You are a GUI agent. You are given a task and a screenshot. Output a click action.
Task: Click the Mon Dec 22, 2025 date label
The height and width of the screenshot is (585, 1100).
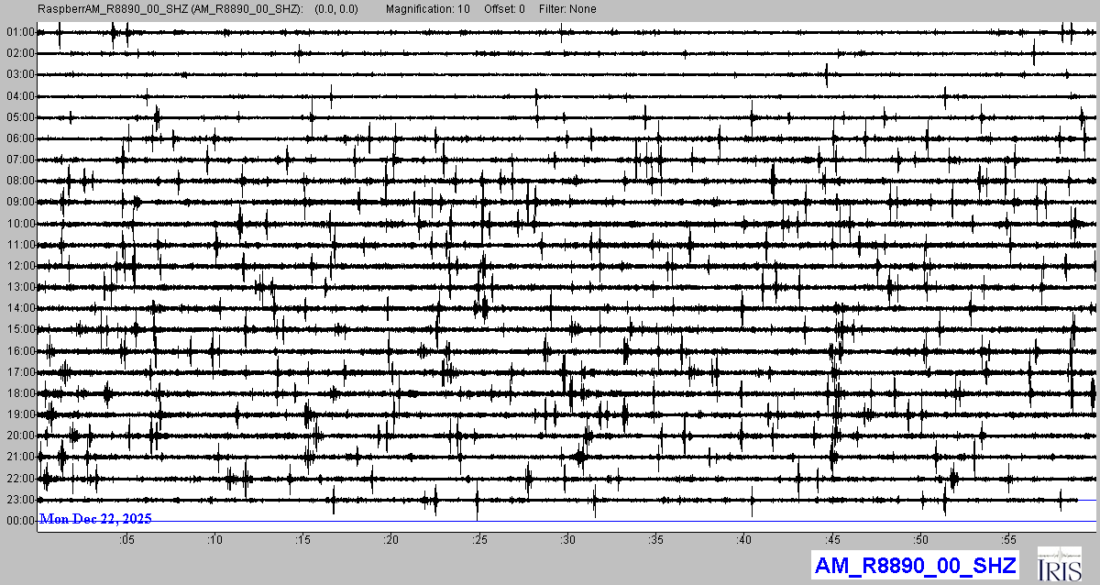(x=95, y=519)
